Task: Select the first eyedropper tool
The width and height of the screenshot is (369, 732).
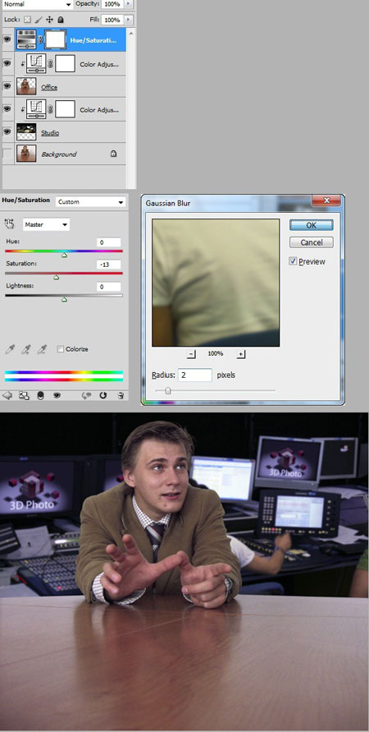Action: click(x=10, y=349)
